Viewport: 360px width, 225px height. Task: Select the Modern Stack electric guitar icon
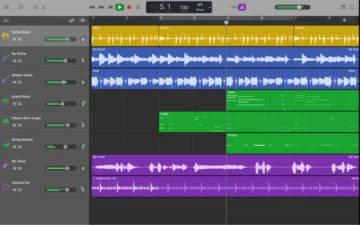pos(5,79)
